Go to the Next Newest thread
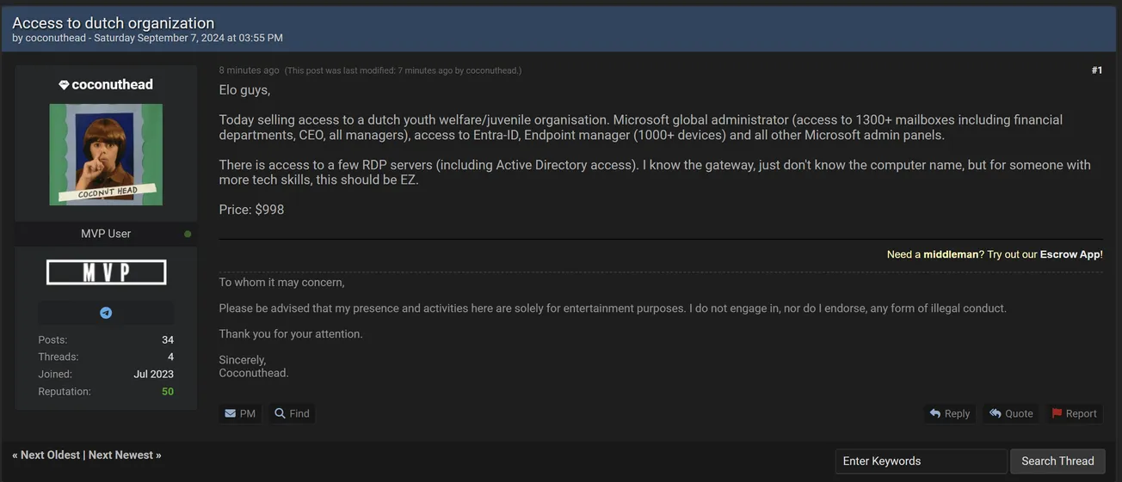Image resolution: width=1122 pixels, height=482 pixels. (121, 455)
